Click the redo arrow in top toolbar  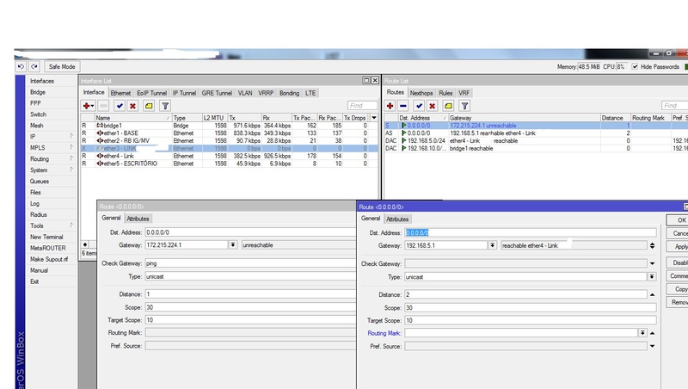(34, 66)
